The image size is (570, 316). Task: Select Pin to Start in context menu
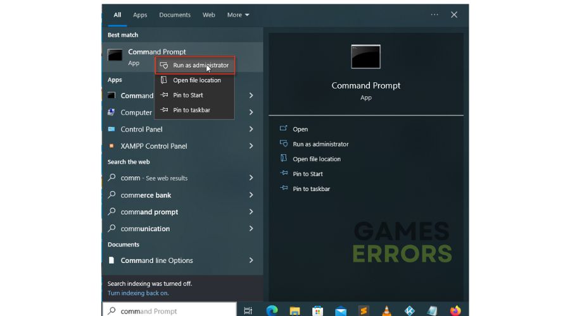click(x=195, y=95)
